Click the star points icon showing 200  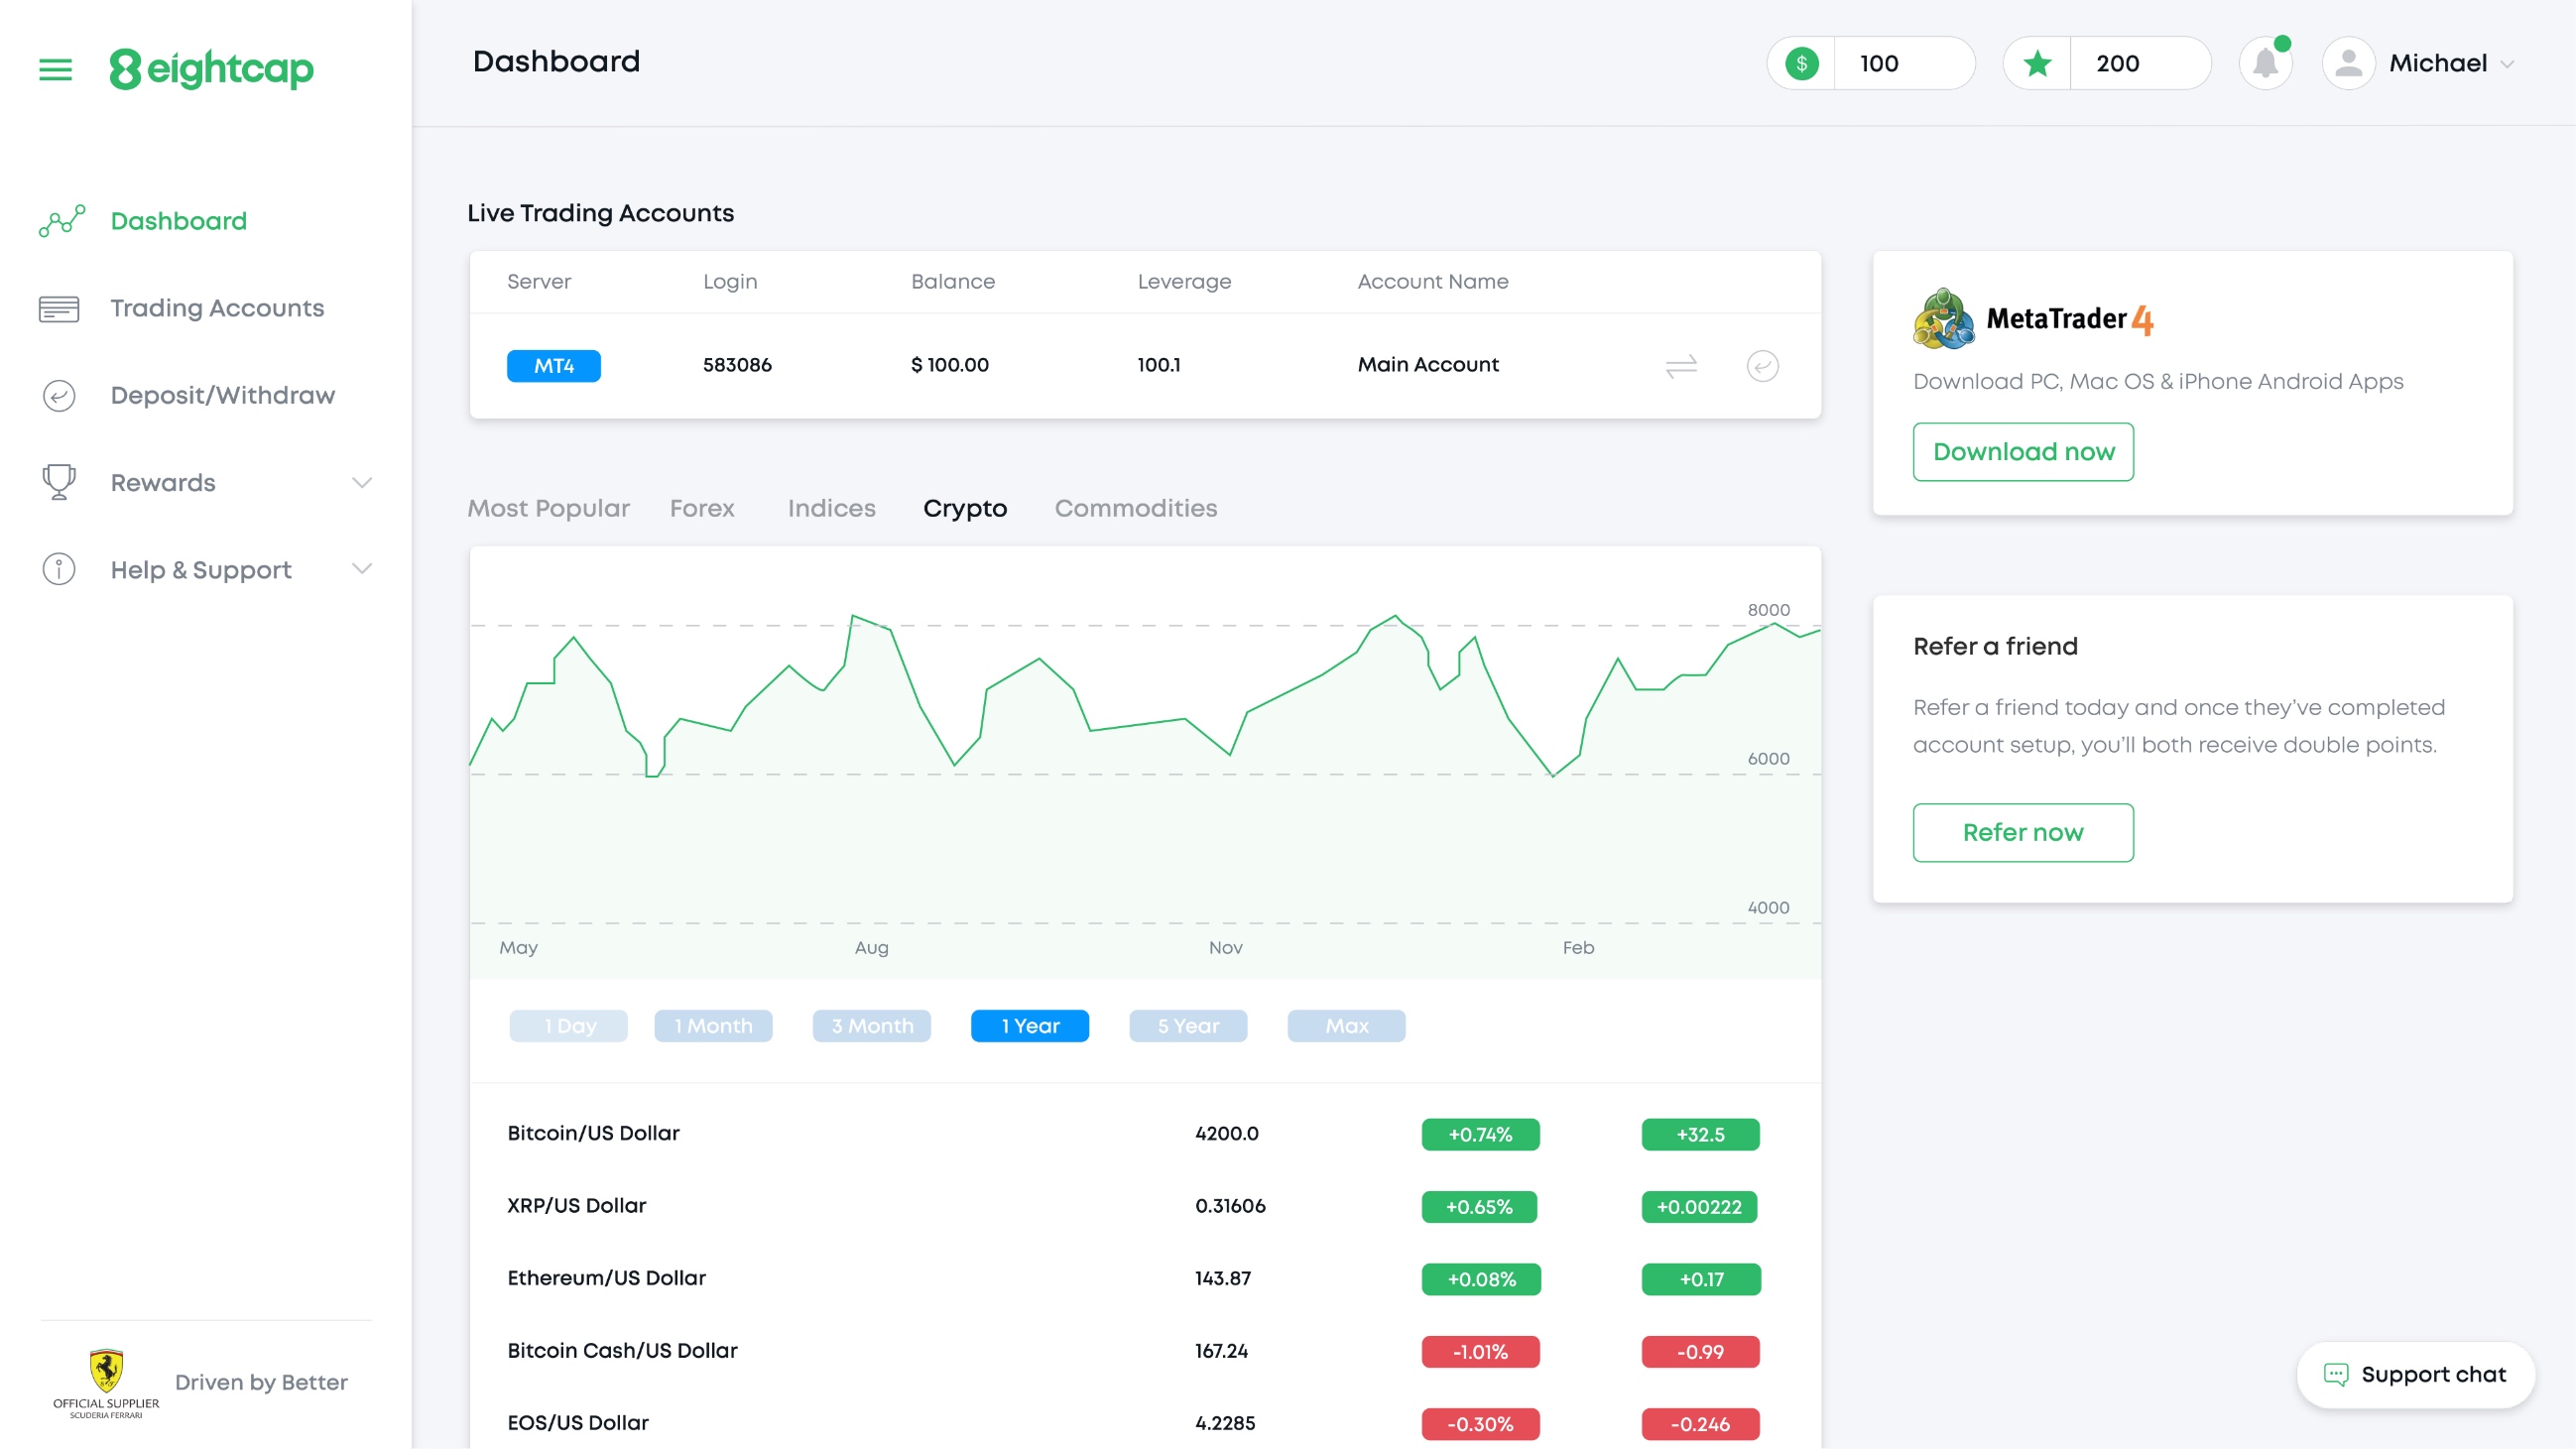tap(2037, 62)
